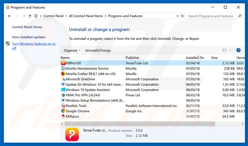Open the Organize dropdown menu
Viewport: 248px width, 146px height.
[72, 50]
